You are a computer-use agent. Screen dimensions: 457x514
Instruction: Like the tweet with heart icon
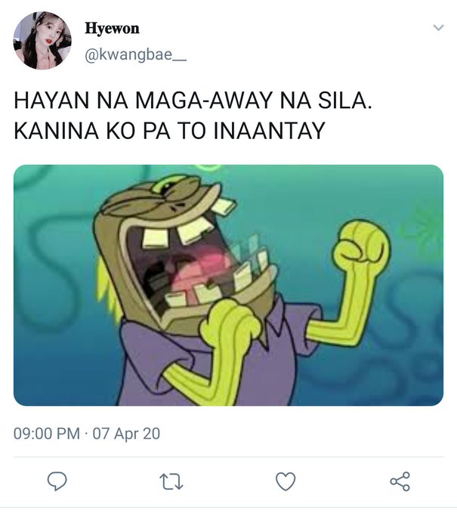[x=286, y=481]
